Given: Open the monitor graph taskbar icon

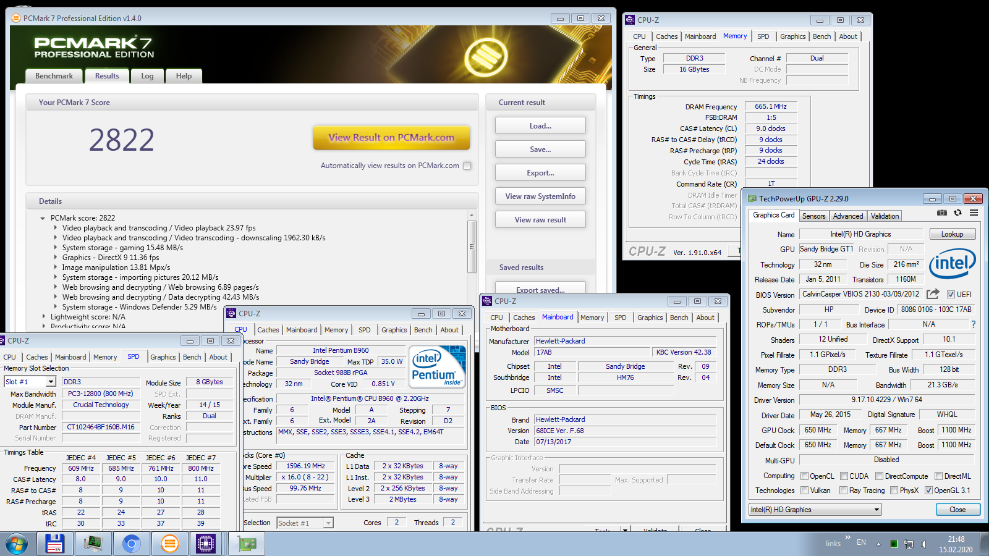Looking at the screenshot, I should tap(93, 544).
